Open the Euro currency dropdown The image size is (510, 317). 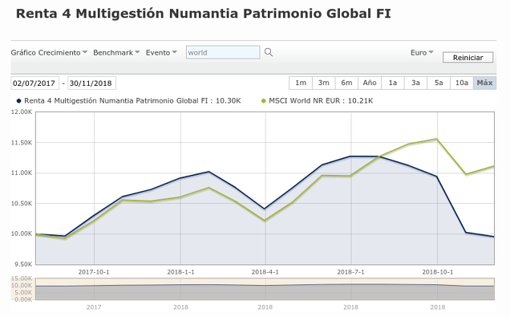[x=422, y=52]
